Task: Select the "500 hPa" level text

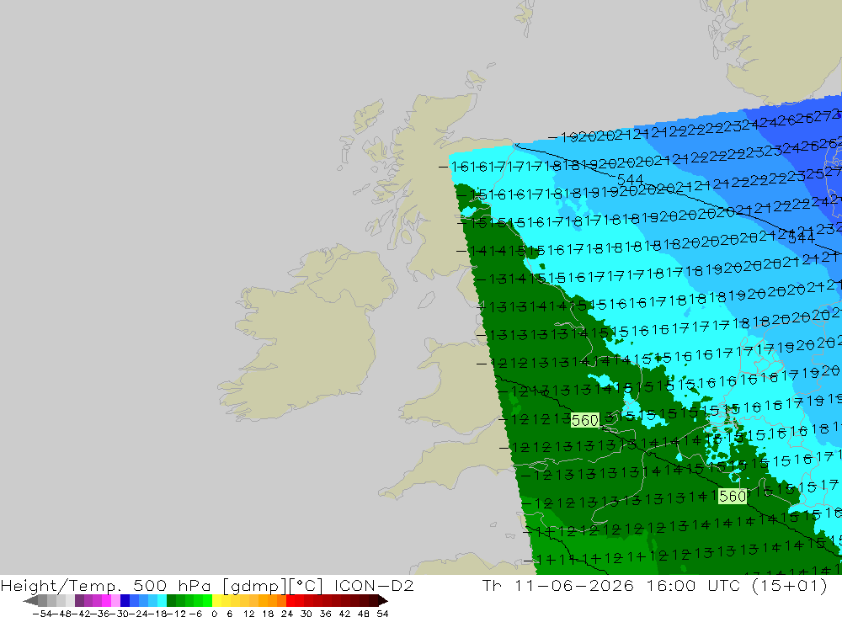Action: (x=172, y=585)
